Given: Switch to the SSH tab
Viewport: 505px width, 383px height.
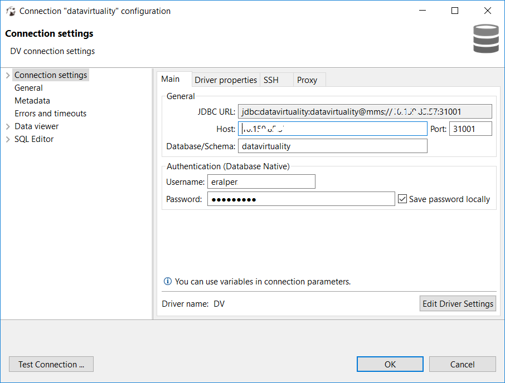Looking at the screenshot, I should [x=276, y=80].
